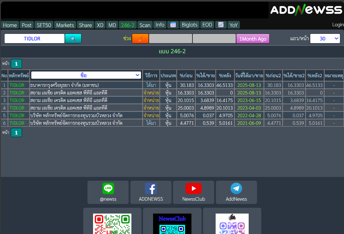Open the Post tab
This screenshot has height=234, width=344.
pyautogui.click(x=27, y=25)
